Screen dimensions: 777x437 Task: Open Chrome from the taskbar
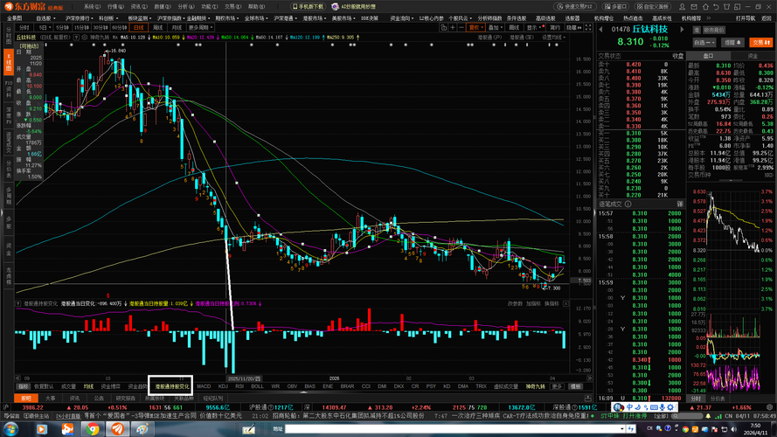click(93, 428)
